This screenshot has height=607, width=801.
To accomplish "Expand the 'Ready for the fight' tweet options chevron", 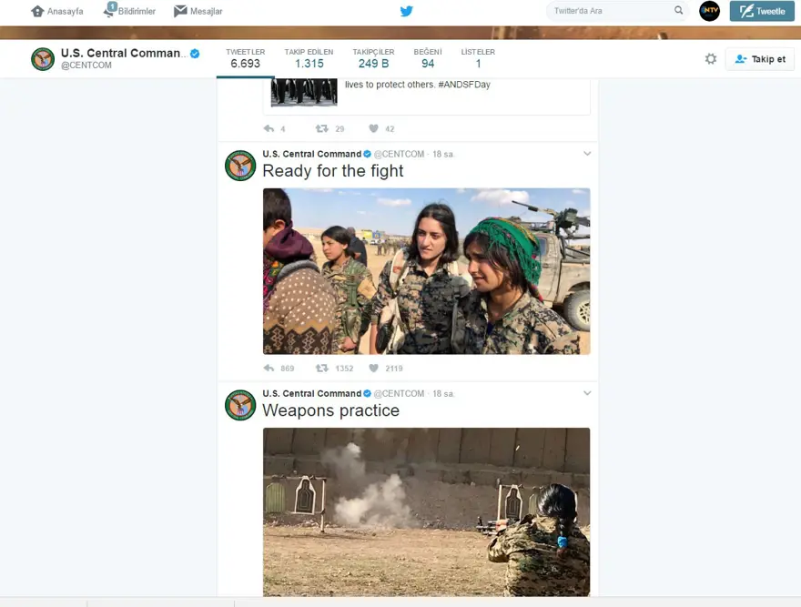I will (587, 154).
